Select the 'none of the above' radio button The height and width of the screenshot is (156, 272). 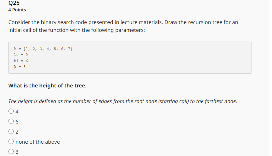pyautogui.click(x=11, y=141)
